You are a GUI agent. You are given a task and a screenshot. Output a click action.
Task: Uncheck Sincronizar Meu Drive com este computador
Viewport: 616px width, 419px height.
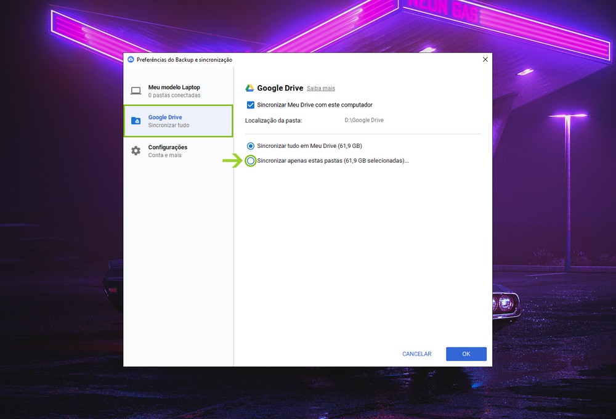251,105
